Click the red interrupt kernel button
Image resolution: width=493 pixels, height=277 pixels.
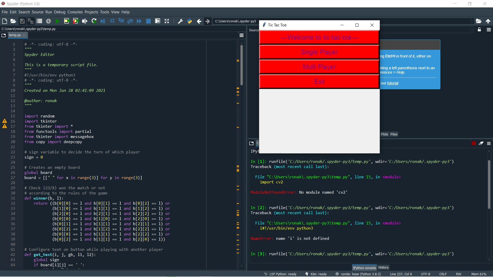(x=473, y=143)
